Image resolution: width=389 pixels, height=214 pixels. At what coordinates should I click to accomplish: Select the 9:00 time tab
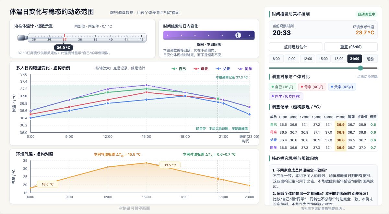[x=292, y=59]
